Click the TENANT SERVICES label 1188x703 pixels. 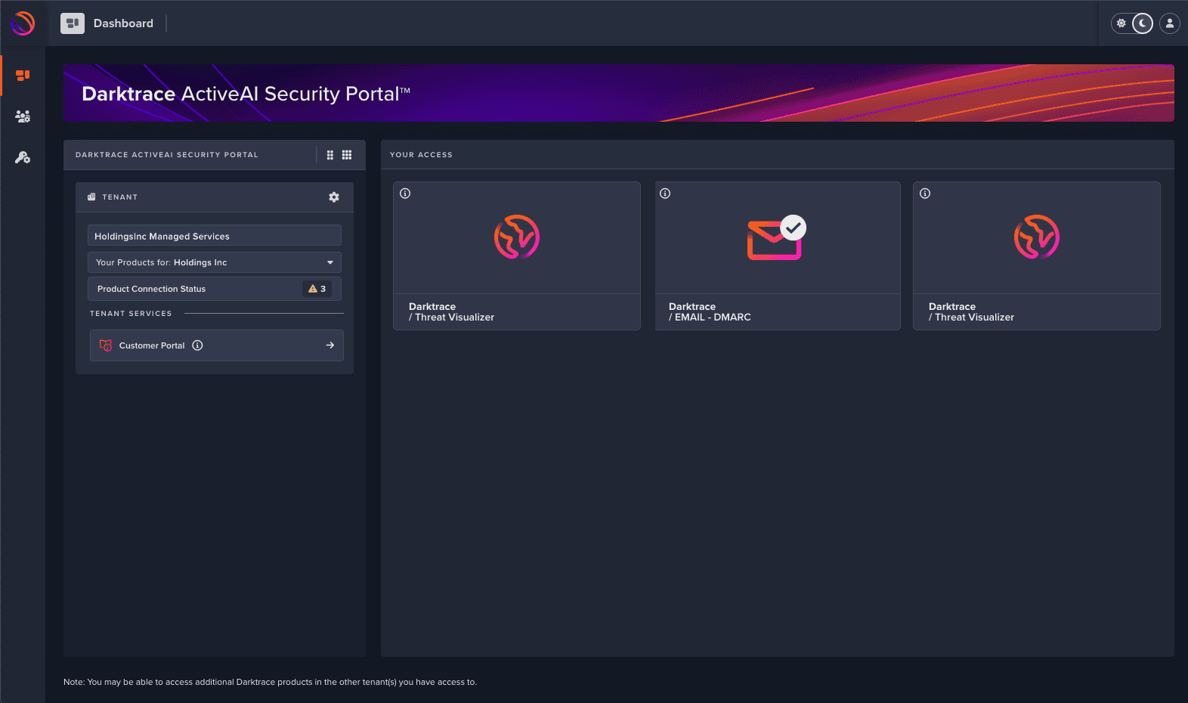pyautogui.click(x=131, y=314)
